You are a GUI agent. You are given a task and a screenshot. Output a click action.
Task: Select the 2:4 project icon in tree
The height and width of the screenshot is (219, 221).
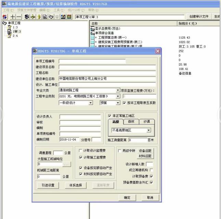pyautogui.click(x=9, y=36)
